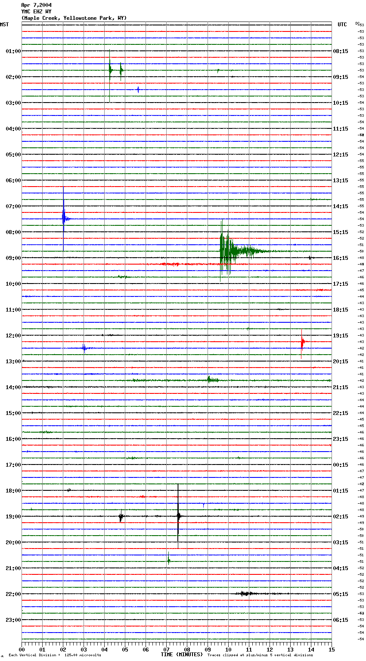The width and height of the screenshot is (366, 661).
Task: Click the '00' minute axis label
Action: [22, 649]
